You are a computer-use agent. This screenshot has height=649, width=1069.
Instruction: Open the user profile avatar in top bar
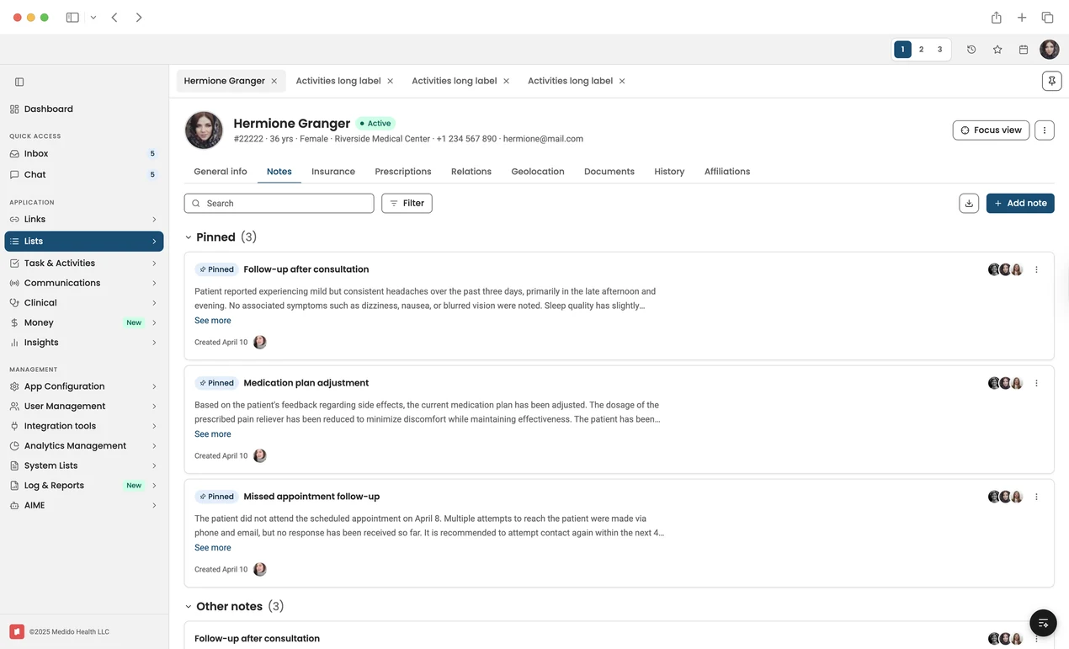point(1050,50)
